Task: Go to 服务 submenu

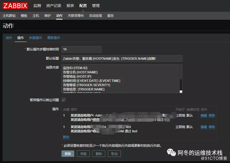Action: pyautogui.click(x=110, y=16)
